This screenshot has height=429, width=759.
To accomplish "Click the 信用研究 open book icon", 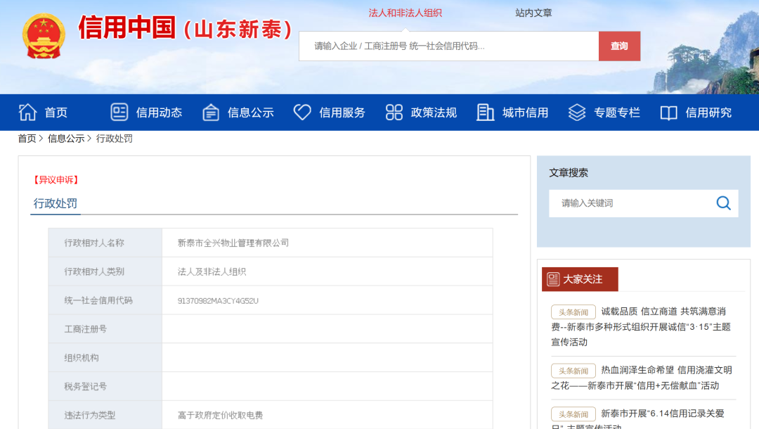I will pos(669,113).
